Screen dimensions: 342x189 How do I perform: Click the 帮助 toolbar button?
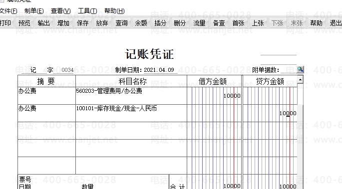point(316,23)
